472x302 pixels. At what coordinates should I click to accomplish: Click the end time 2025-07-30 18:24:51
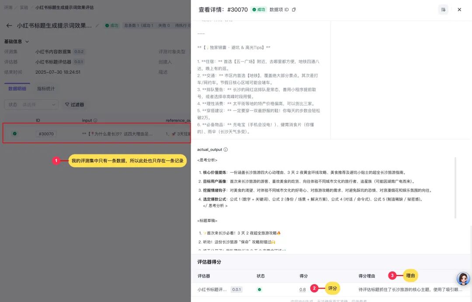(58, 72)
